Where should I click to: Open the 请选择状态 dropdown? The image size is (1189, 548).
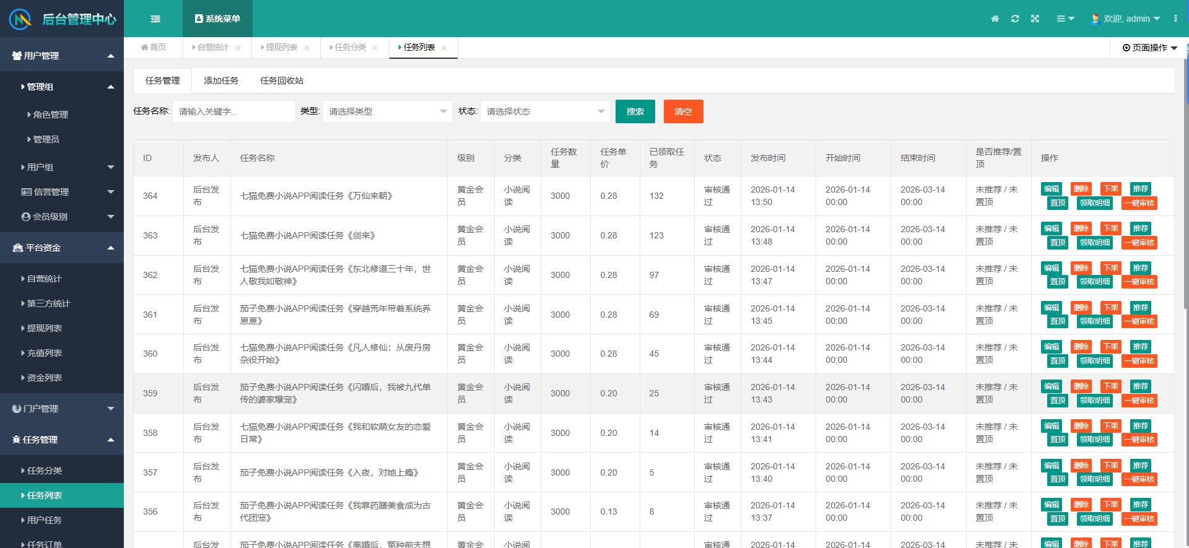[x=545, y=111]
